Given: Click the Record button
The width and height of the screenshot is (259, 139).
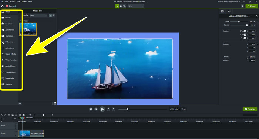Looking at the screenshot, I should 11,6.
